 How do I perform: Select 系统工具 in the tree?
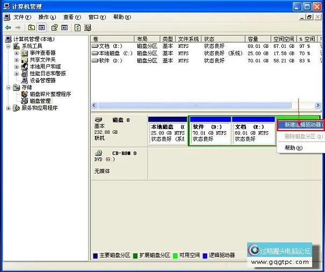[32, 46]
